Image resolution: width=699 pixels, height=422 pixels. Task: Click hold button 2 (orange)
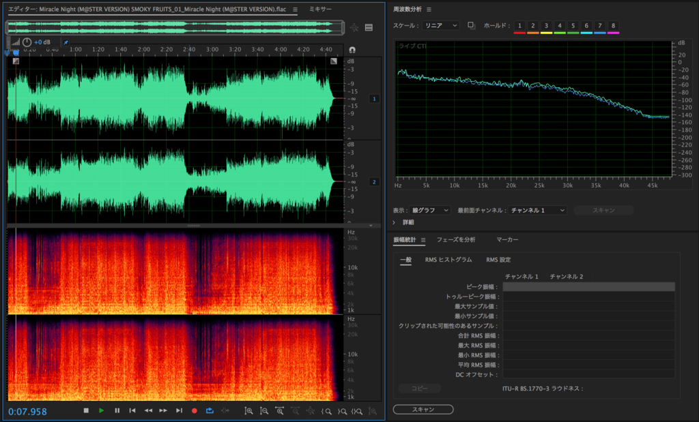532,26
